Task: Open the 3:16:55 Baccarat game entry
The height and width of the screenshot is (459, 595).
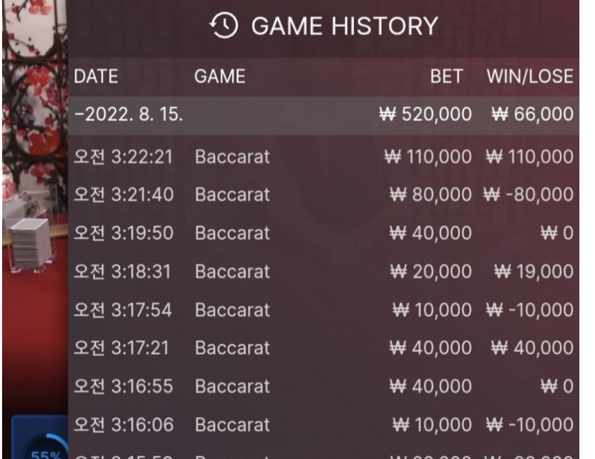Action: 324,387
